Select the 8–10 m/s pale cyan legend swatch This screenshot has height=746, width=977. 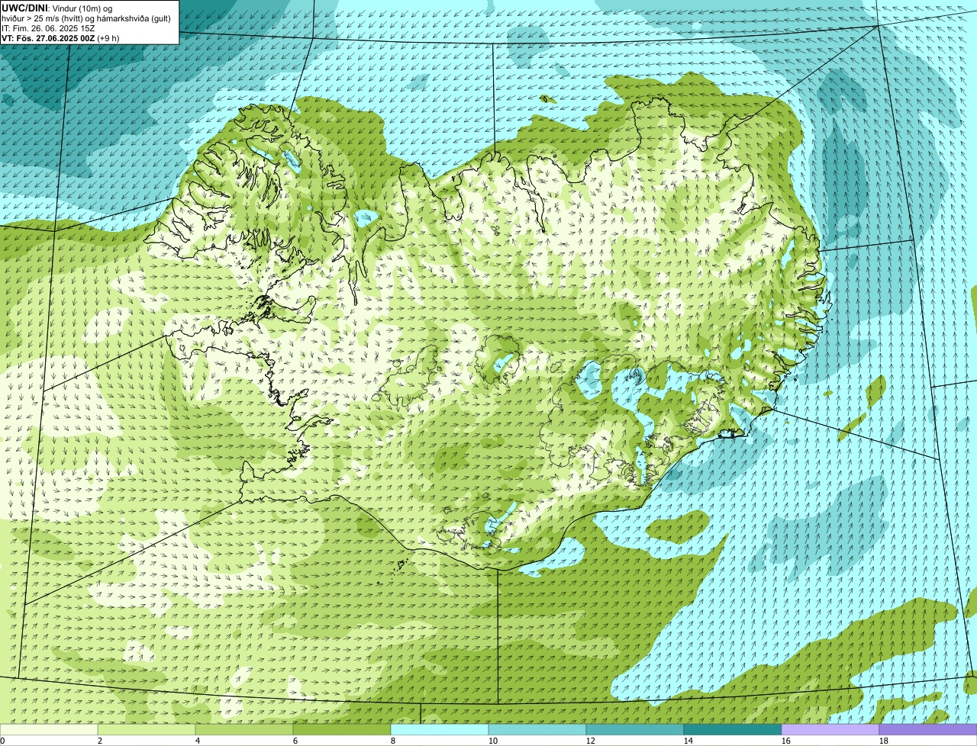click(440, 730)
